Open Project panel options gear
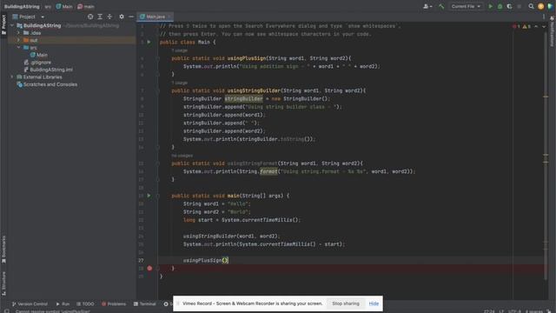 click(122, 17)
